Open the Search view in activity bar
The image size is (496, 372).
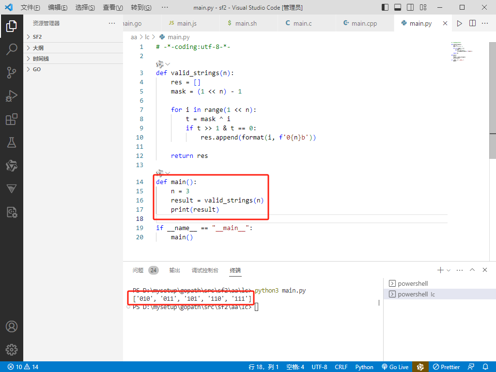12,49
